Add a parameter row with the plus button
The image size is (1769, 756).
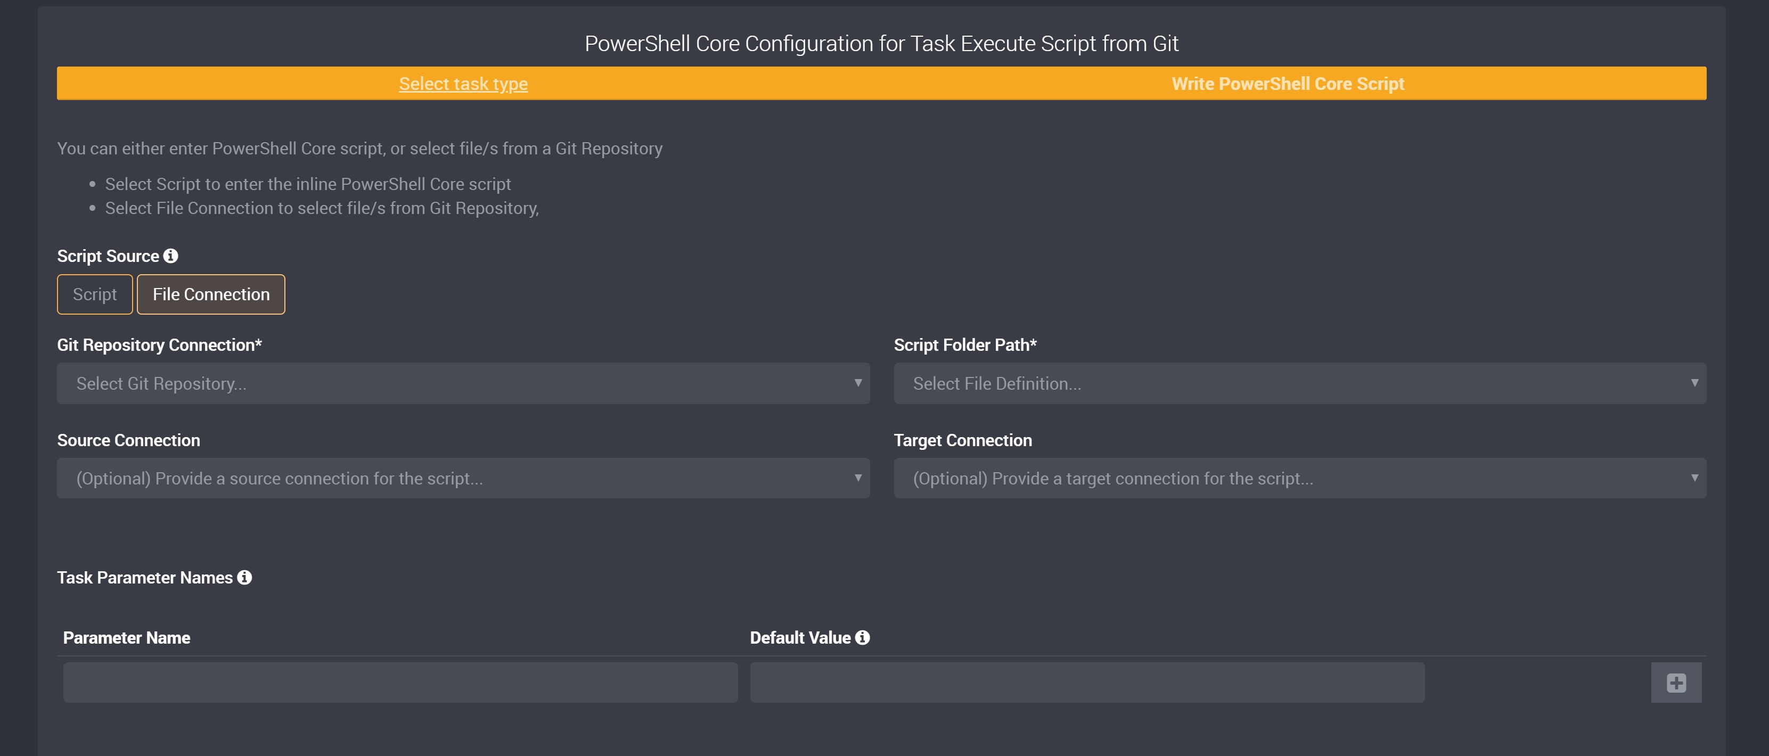pyautogui.click(x=1676, y=683)
